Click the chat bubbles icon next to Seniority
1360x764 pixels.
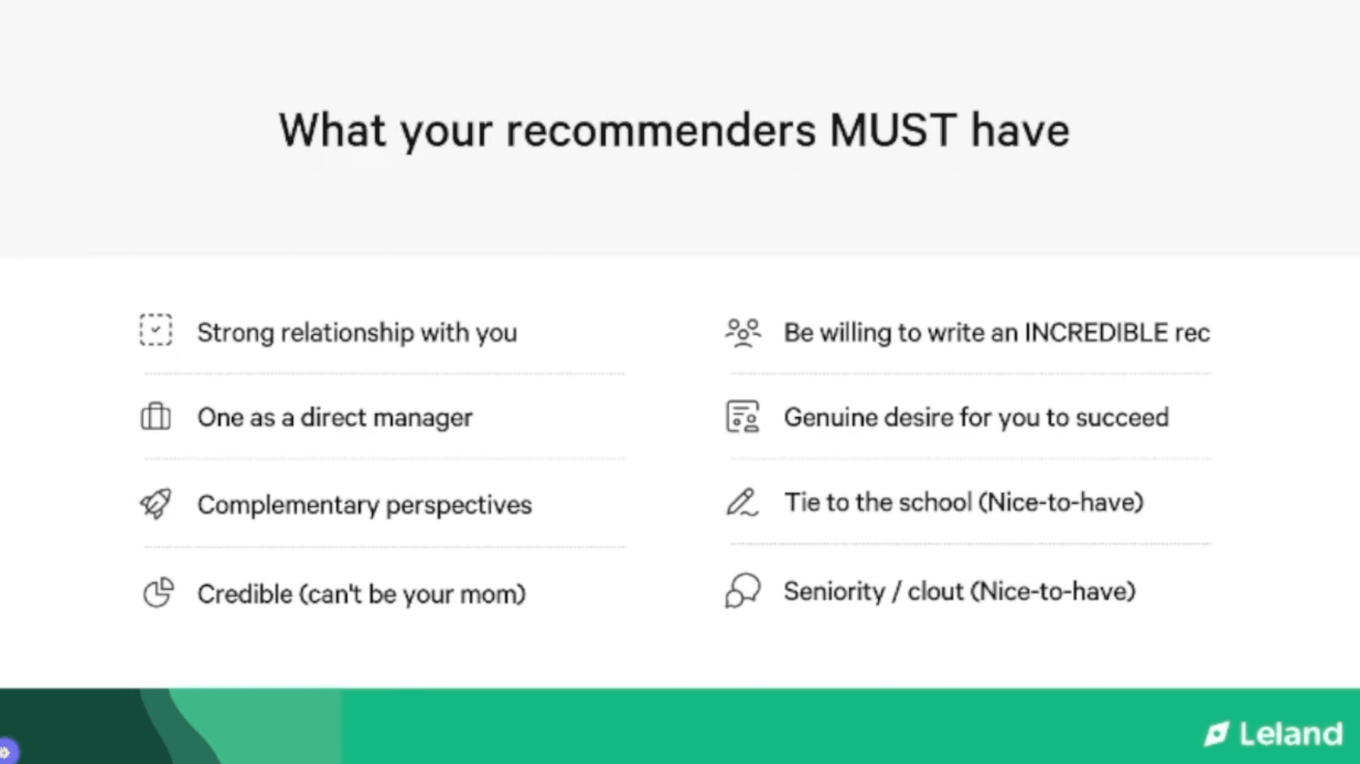coord(742,590)
